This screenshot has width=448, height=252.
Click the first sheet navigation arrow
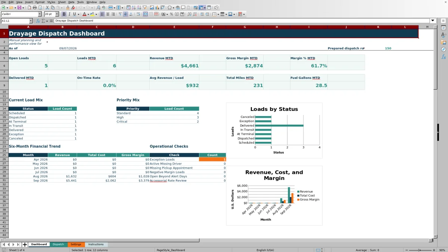[x=4, y=245]
